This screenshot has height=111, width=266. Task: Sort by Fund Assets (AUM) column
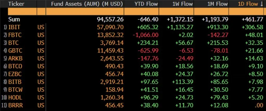[87, 4]
